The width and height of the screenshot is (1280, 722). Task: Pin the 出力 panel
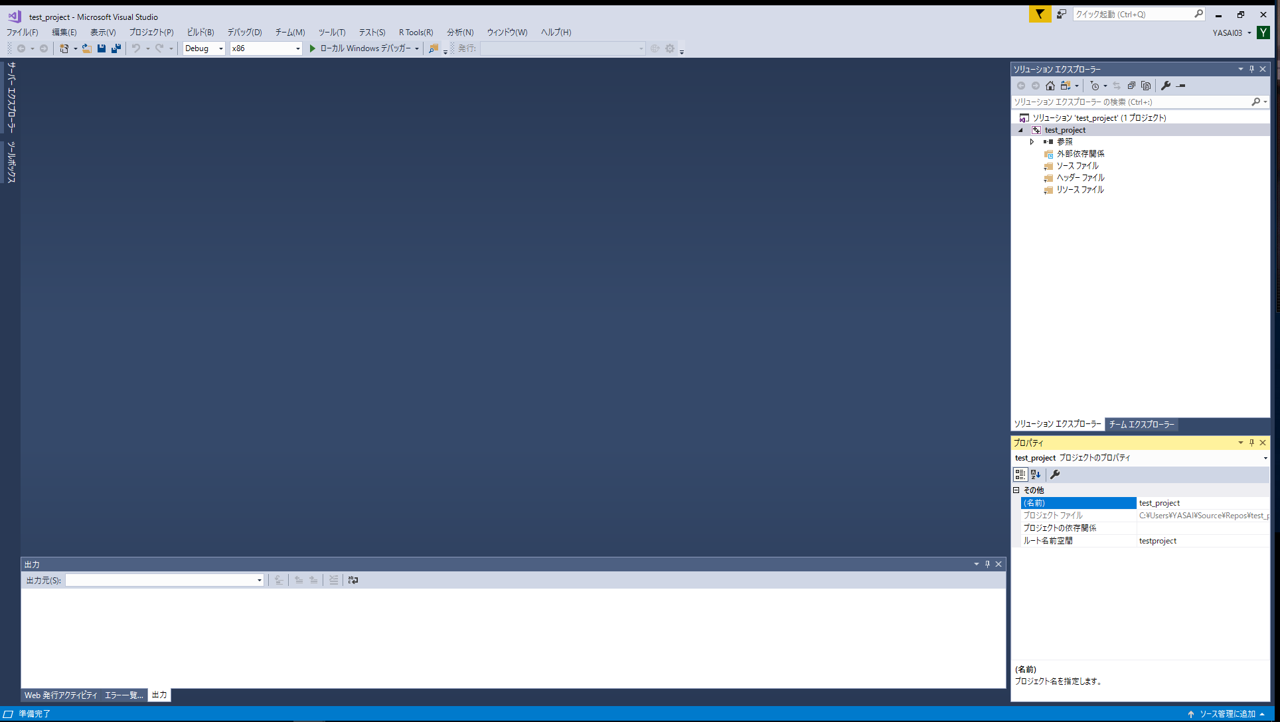pyautogui.click(x=988, y=564)
